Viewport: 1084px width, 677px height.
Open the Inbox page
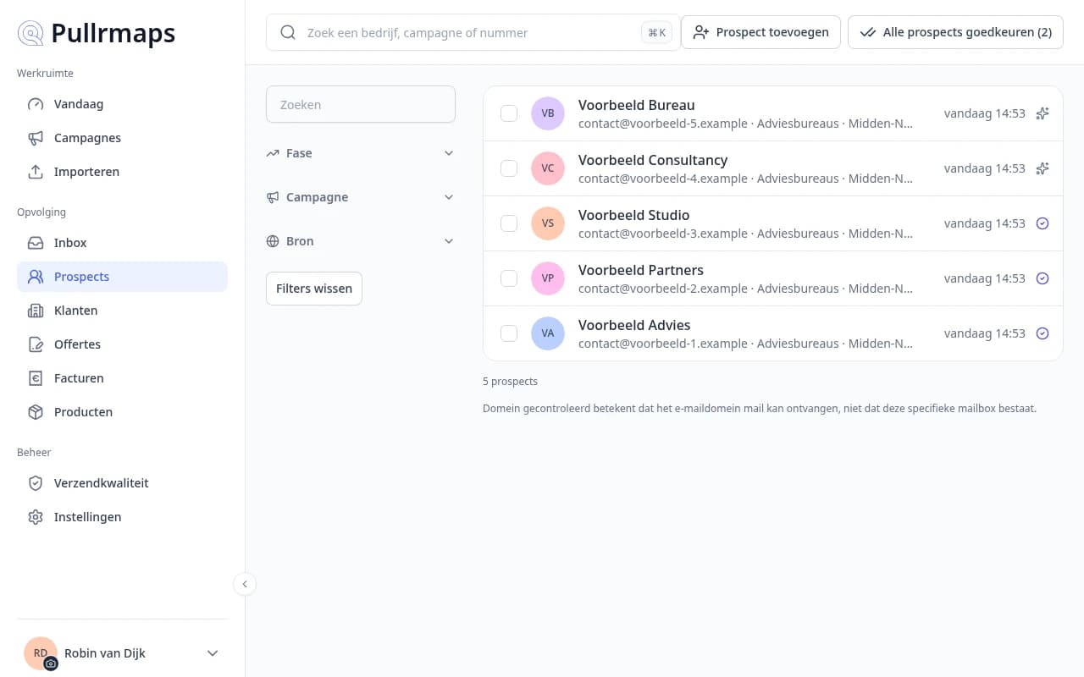[122, 243]
